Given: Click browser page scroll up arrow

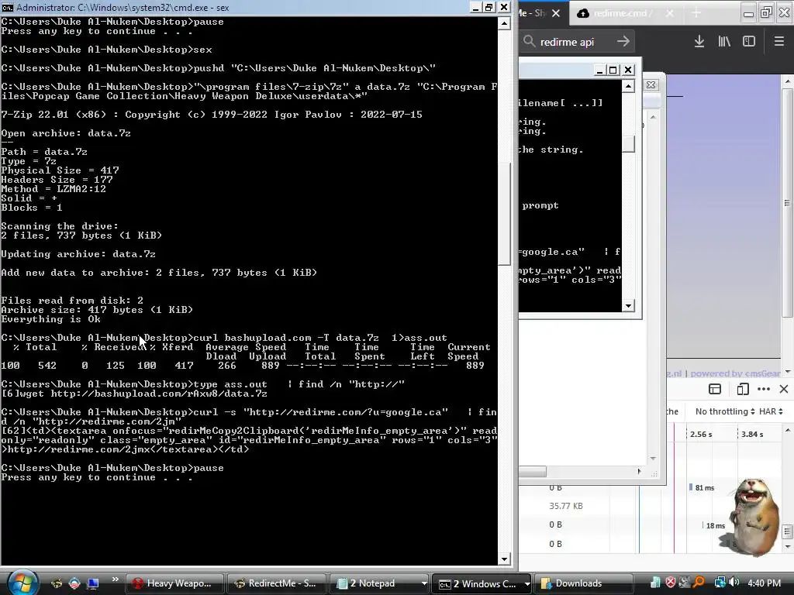Looking at the screenshot, I should coord(788,81).
